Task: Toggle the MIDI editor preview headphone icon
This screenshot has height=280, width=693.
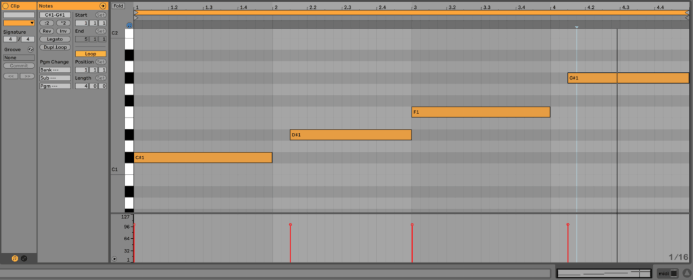Action: click(129, 25)
